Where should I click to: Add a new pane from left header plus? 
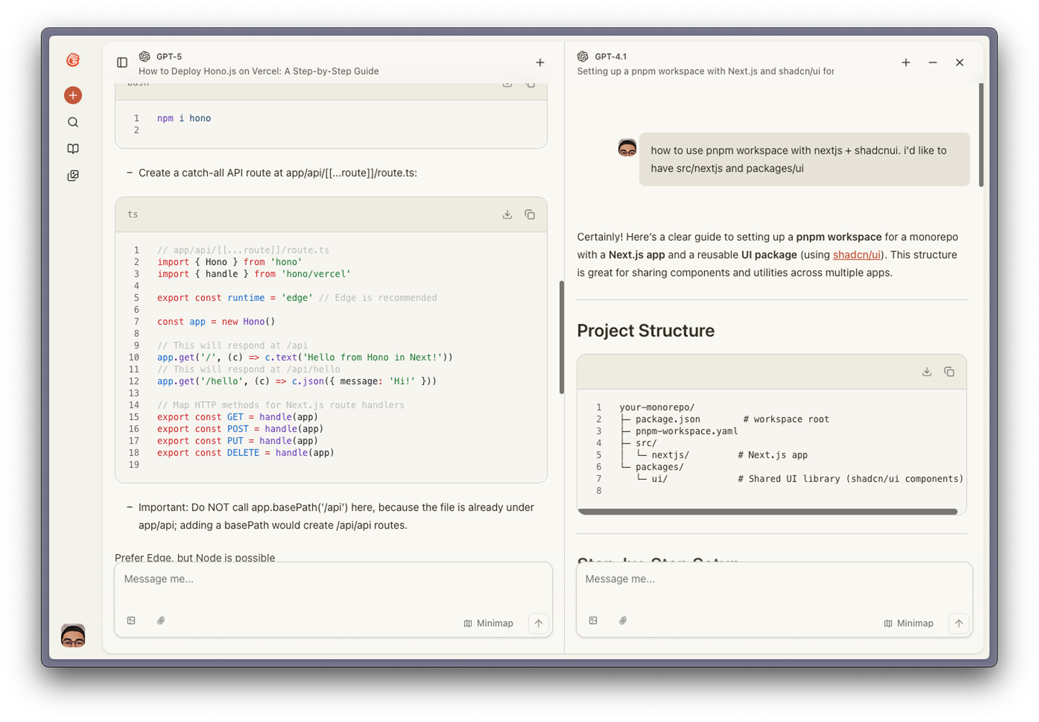(540, 62)
